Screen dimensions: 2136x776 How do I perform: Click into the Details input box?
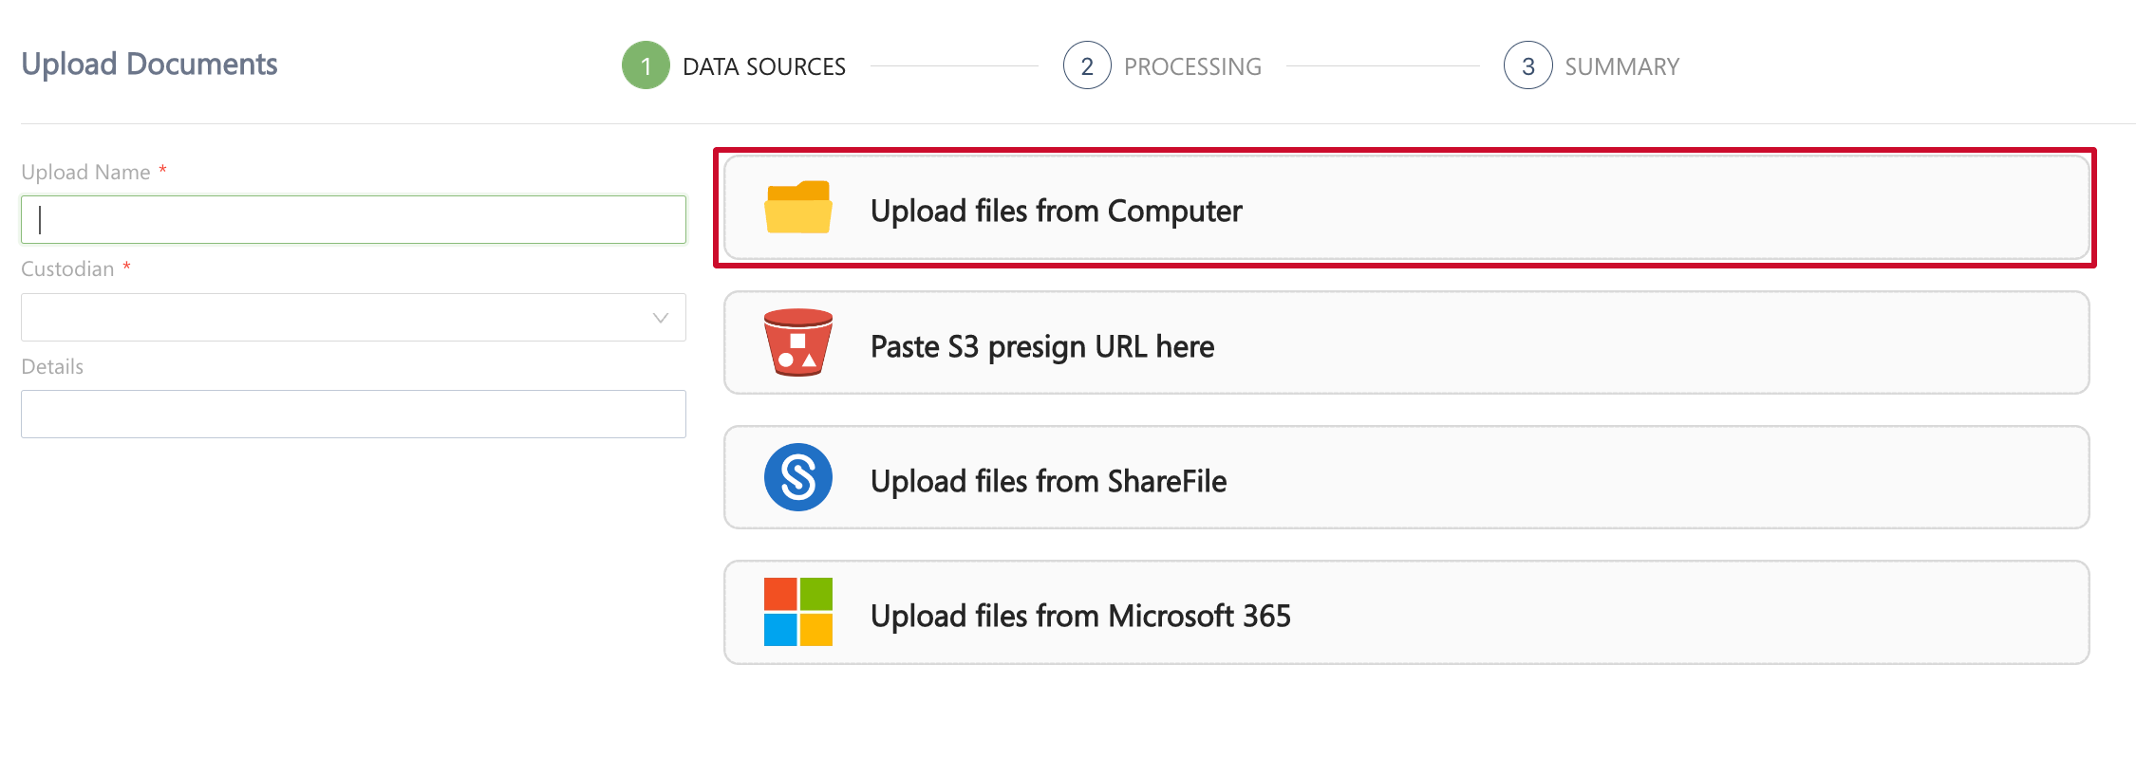(x=353, y=414)
